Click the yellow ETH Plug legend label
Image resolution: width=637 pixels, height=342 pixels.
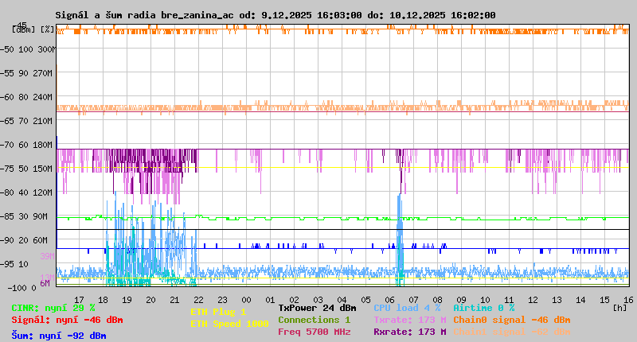[218, 312]
